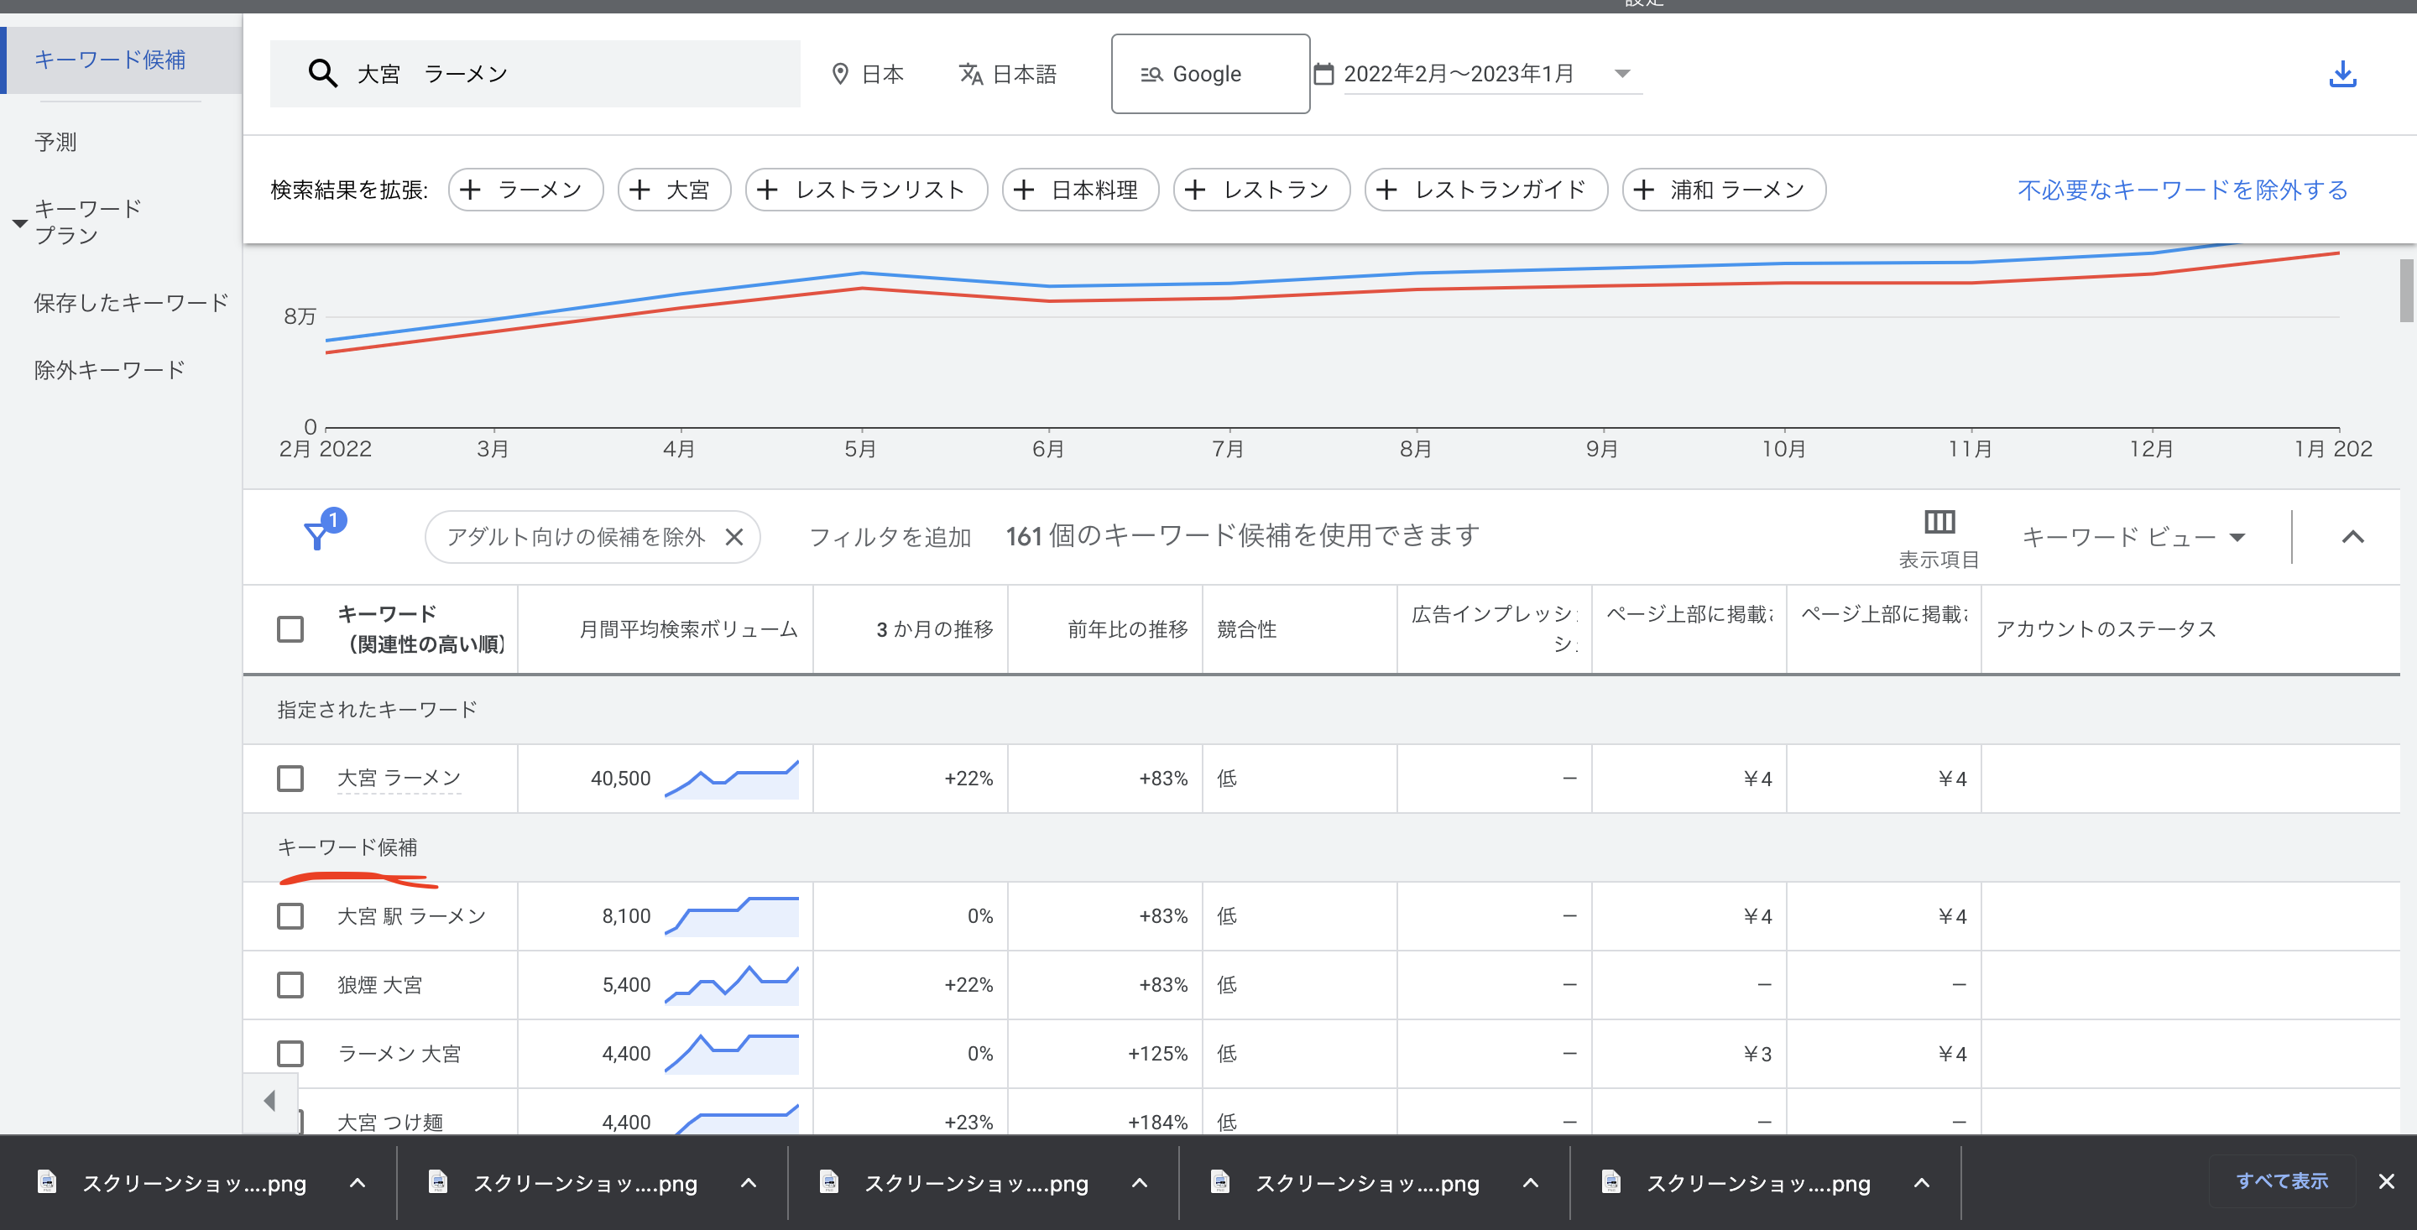The image size is (2417, 1230).
Task: Add 浦和 ラーメン to broaden search
Action: (1723, 190)
